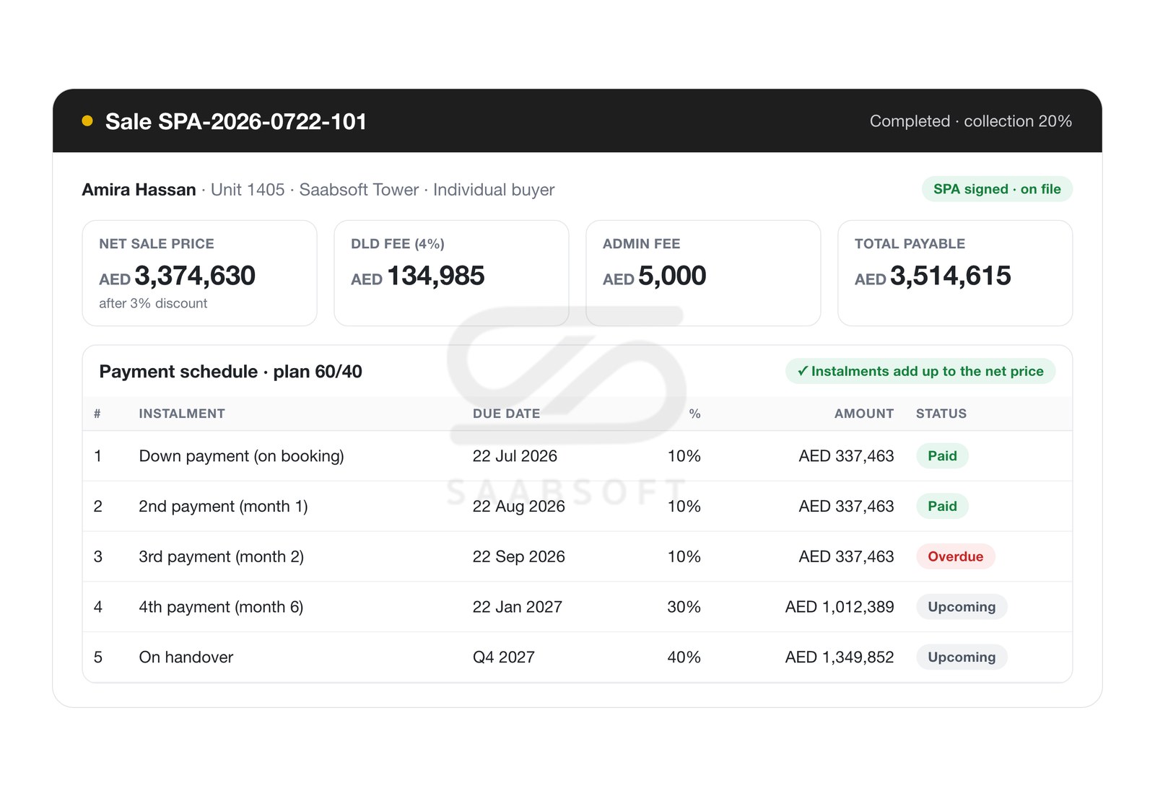
Task: Click the due date "22 Sep 2026"
Action: click(x=518, y=557)
